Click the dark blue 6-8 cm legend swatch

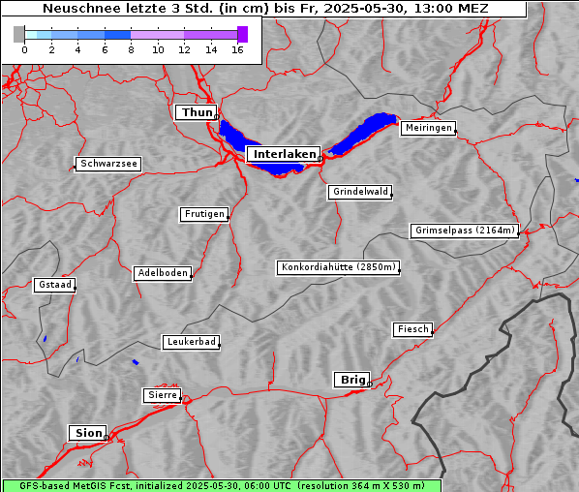117,35
